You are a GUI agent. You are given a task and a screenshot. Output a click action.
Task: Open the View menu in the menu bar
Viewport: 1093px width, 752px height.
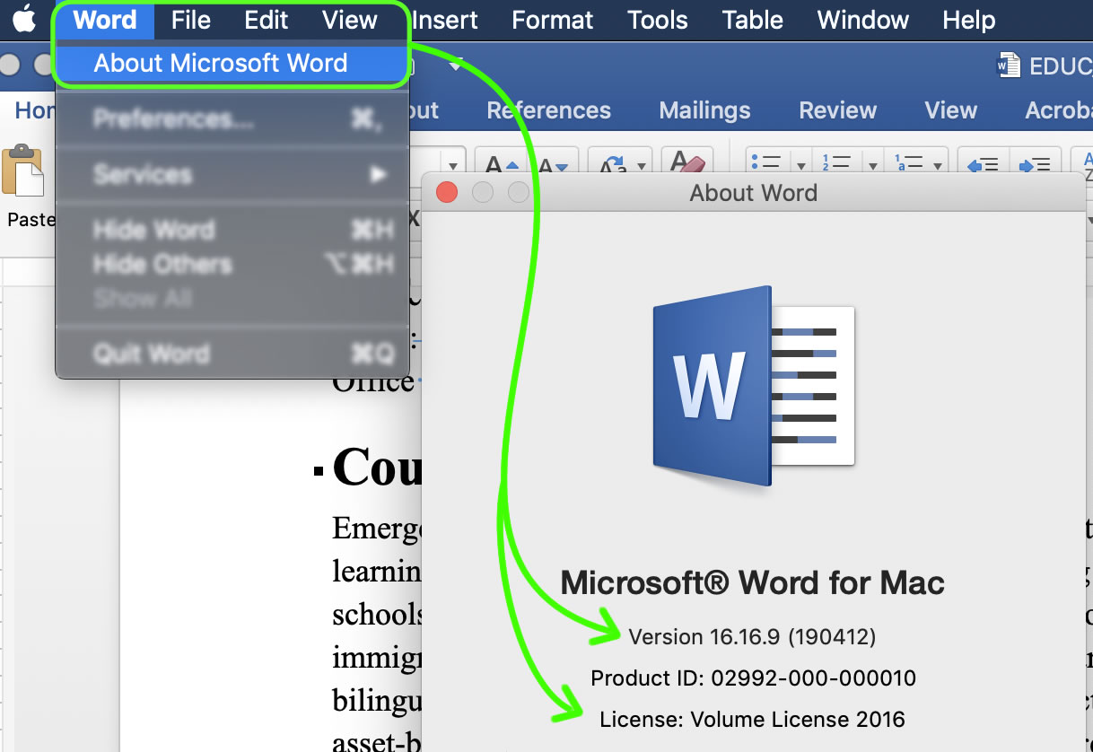point(349,20)
